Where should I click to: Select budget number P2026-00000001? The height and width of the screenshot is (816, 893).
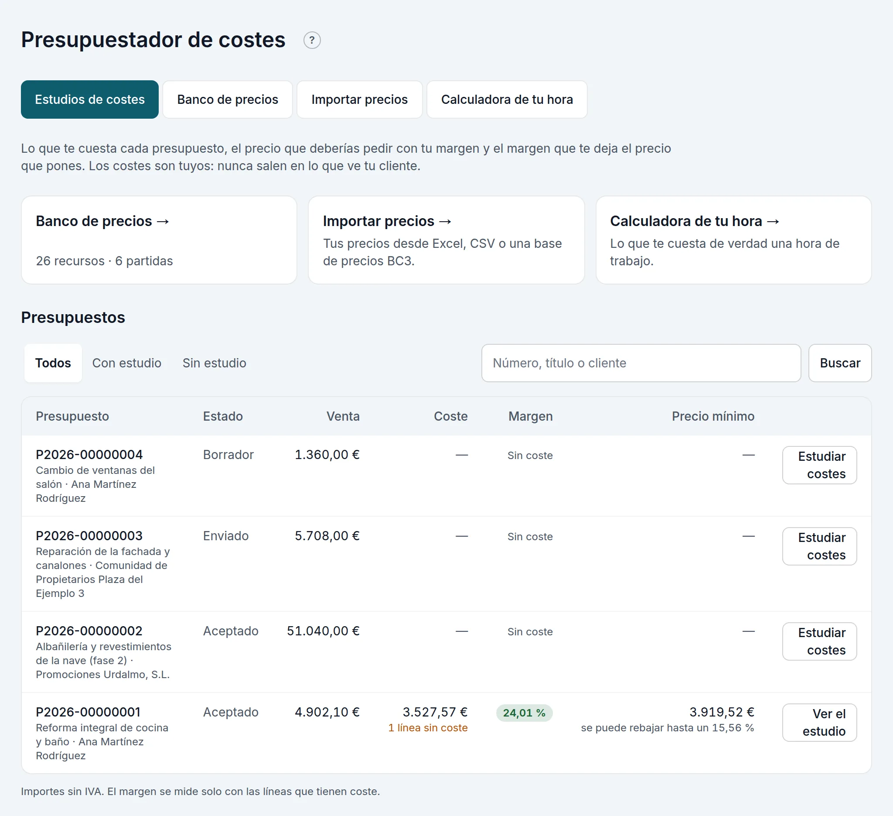(88, 712)
